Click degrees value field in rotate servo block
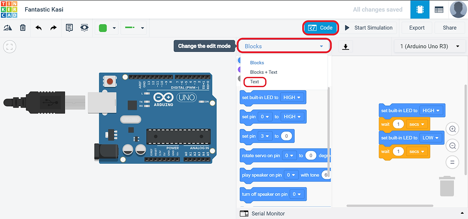468x219 pixels. 311,156
